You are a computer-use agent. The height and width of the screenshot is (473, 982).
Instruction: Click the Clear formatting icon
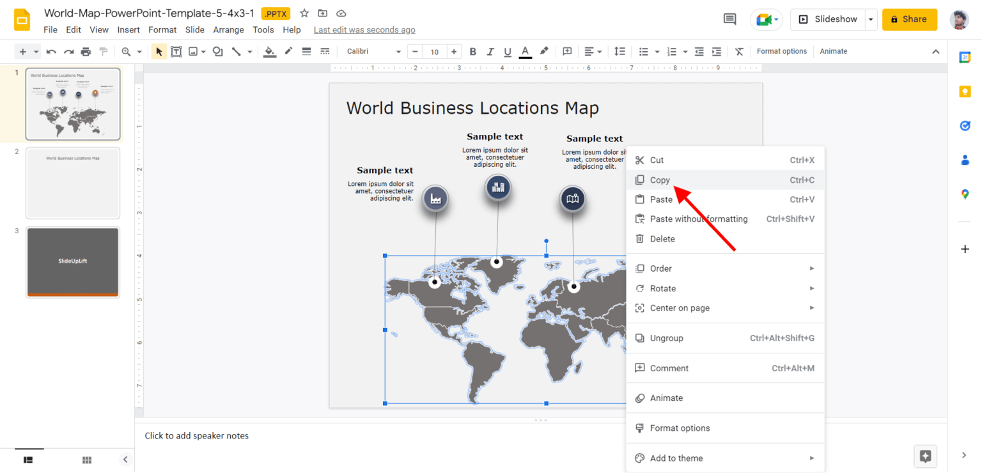click(x=739, y=51)
